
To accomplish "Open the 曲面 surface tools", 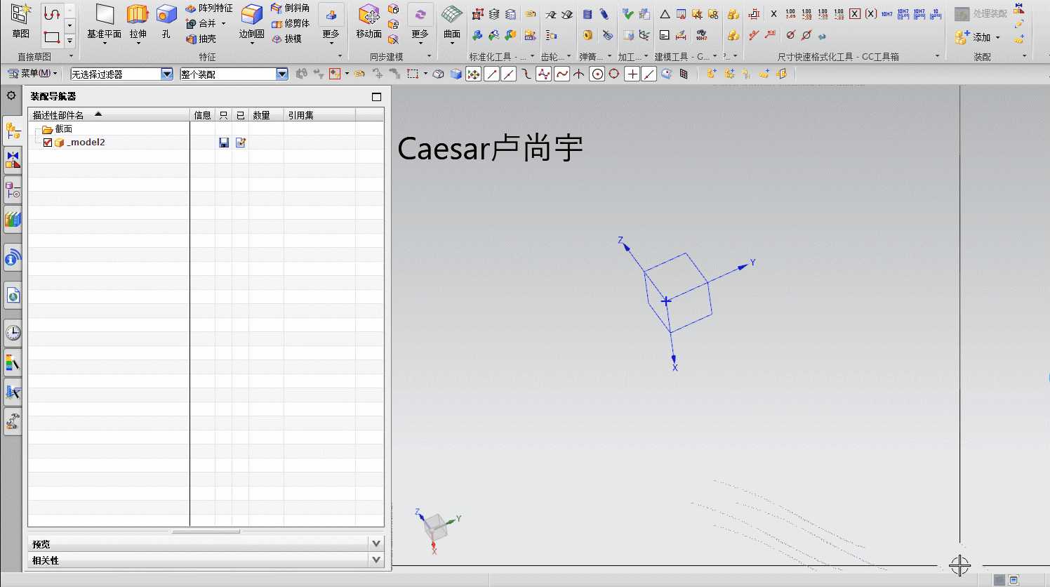I will (x=452, y=22).
